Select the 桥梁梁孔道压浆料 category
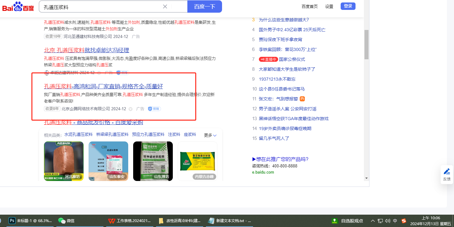Viewport: 454px width, 227px height. click(112, 135)
